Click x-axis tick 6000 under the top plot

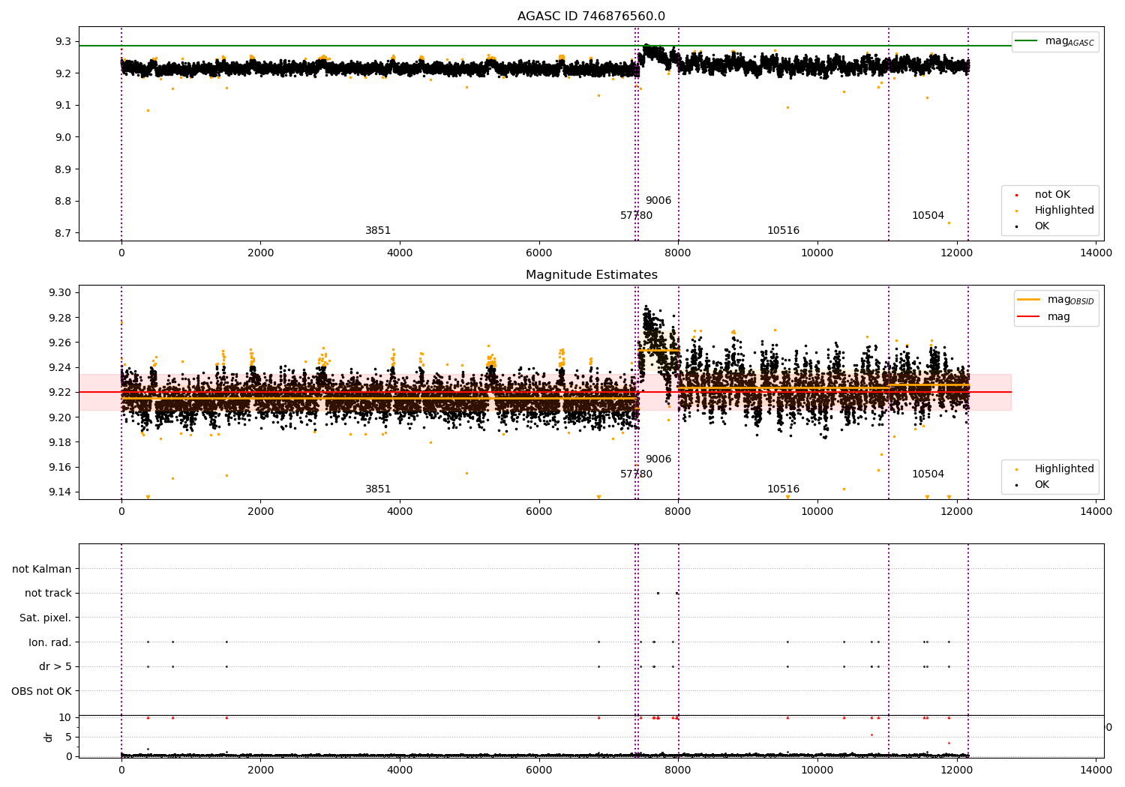pos(539,253)
